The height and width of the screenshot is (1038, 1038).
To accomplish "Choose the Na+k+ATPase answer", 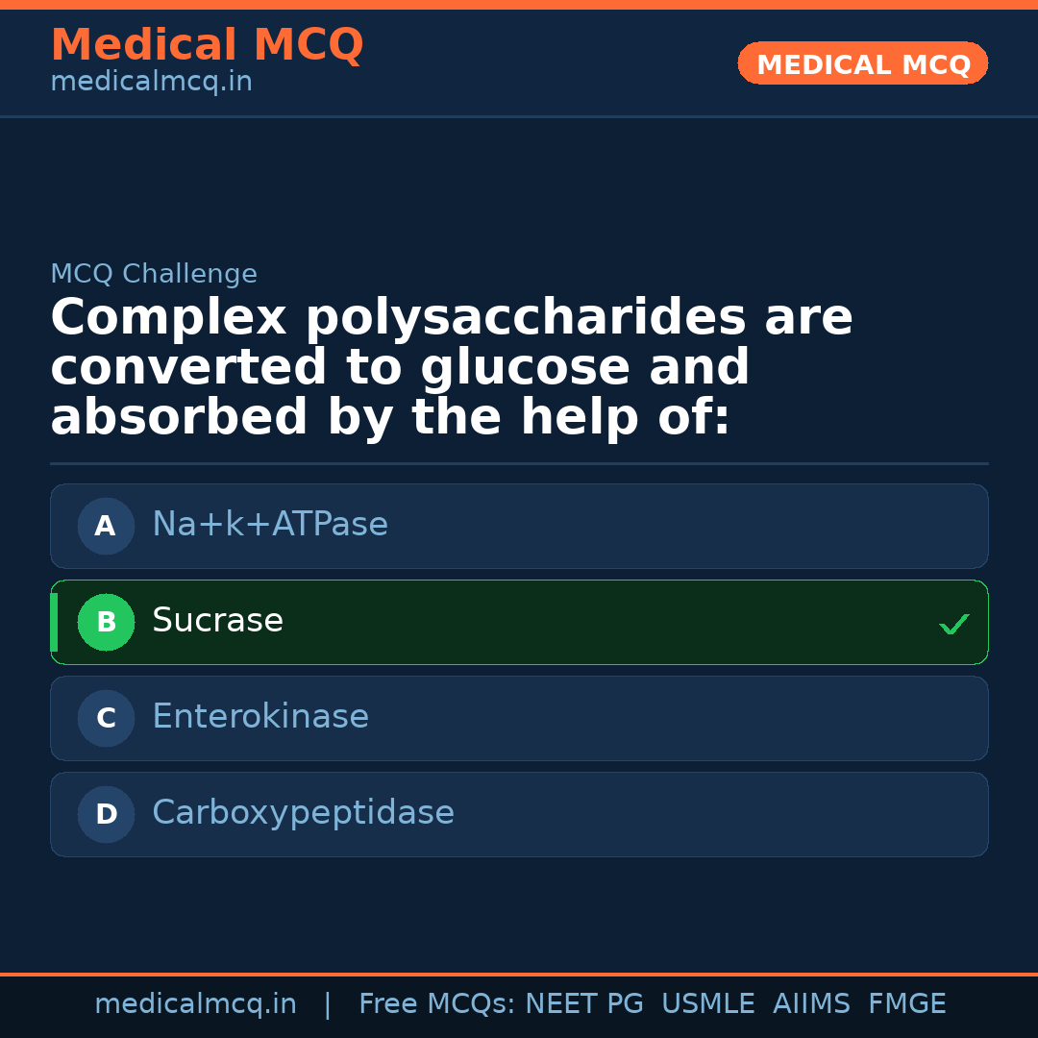I will 270,525.
